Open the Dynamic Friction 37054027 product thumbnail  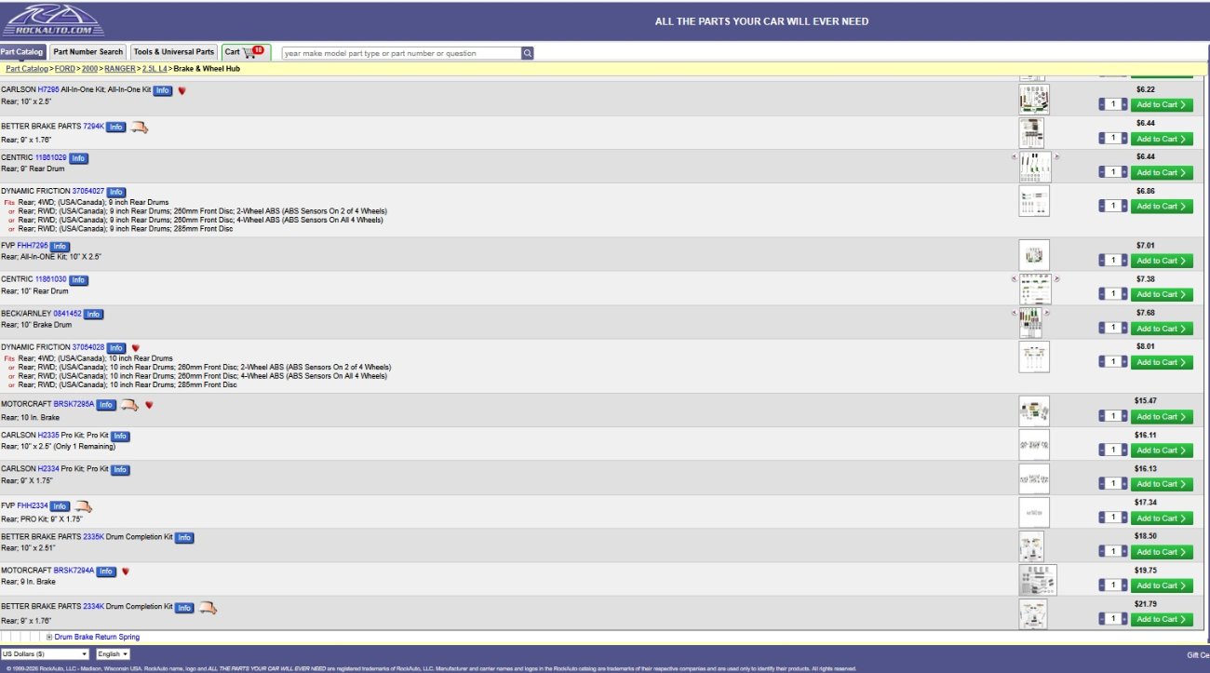click(x=1034, y=201)
